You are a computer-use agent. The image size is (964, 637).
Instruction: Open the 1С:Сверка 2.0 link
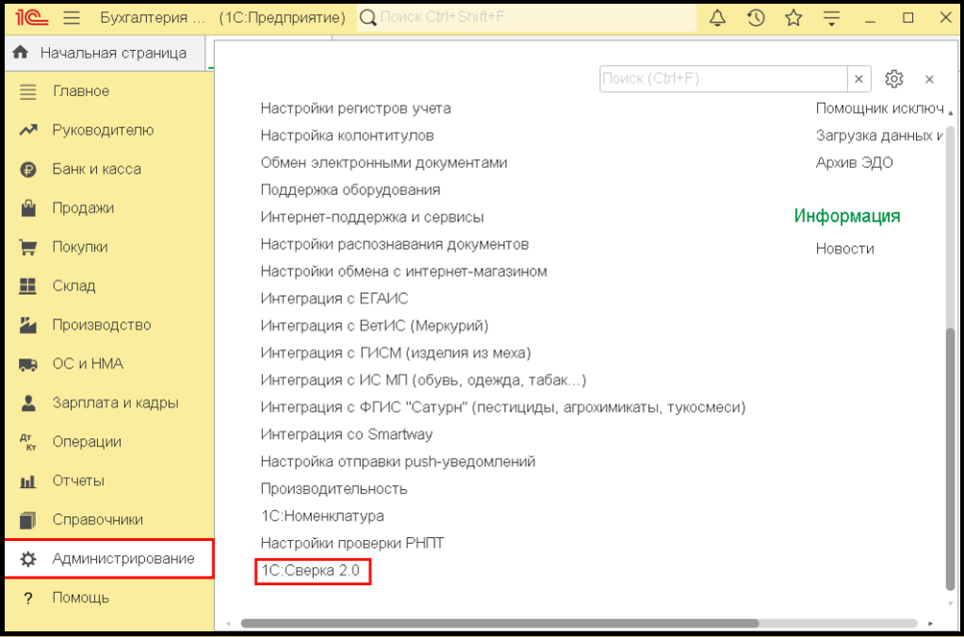tap(311, 570)
